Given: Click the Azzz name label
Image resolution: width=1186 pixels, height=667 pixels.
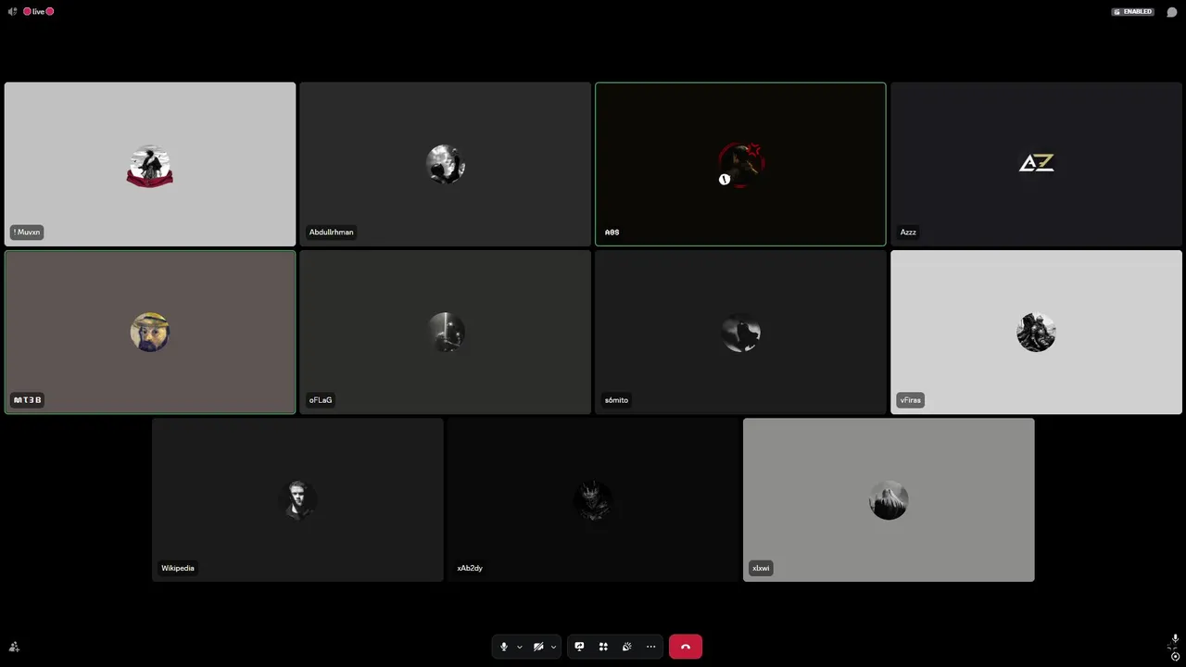Looking at the screenshot, I should point(908,233).
